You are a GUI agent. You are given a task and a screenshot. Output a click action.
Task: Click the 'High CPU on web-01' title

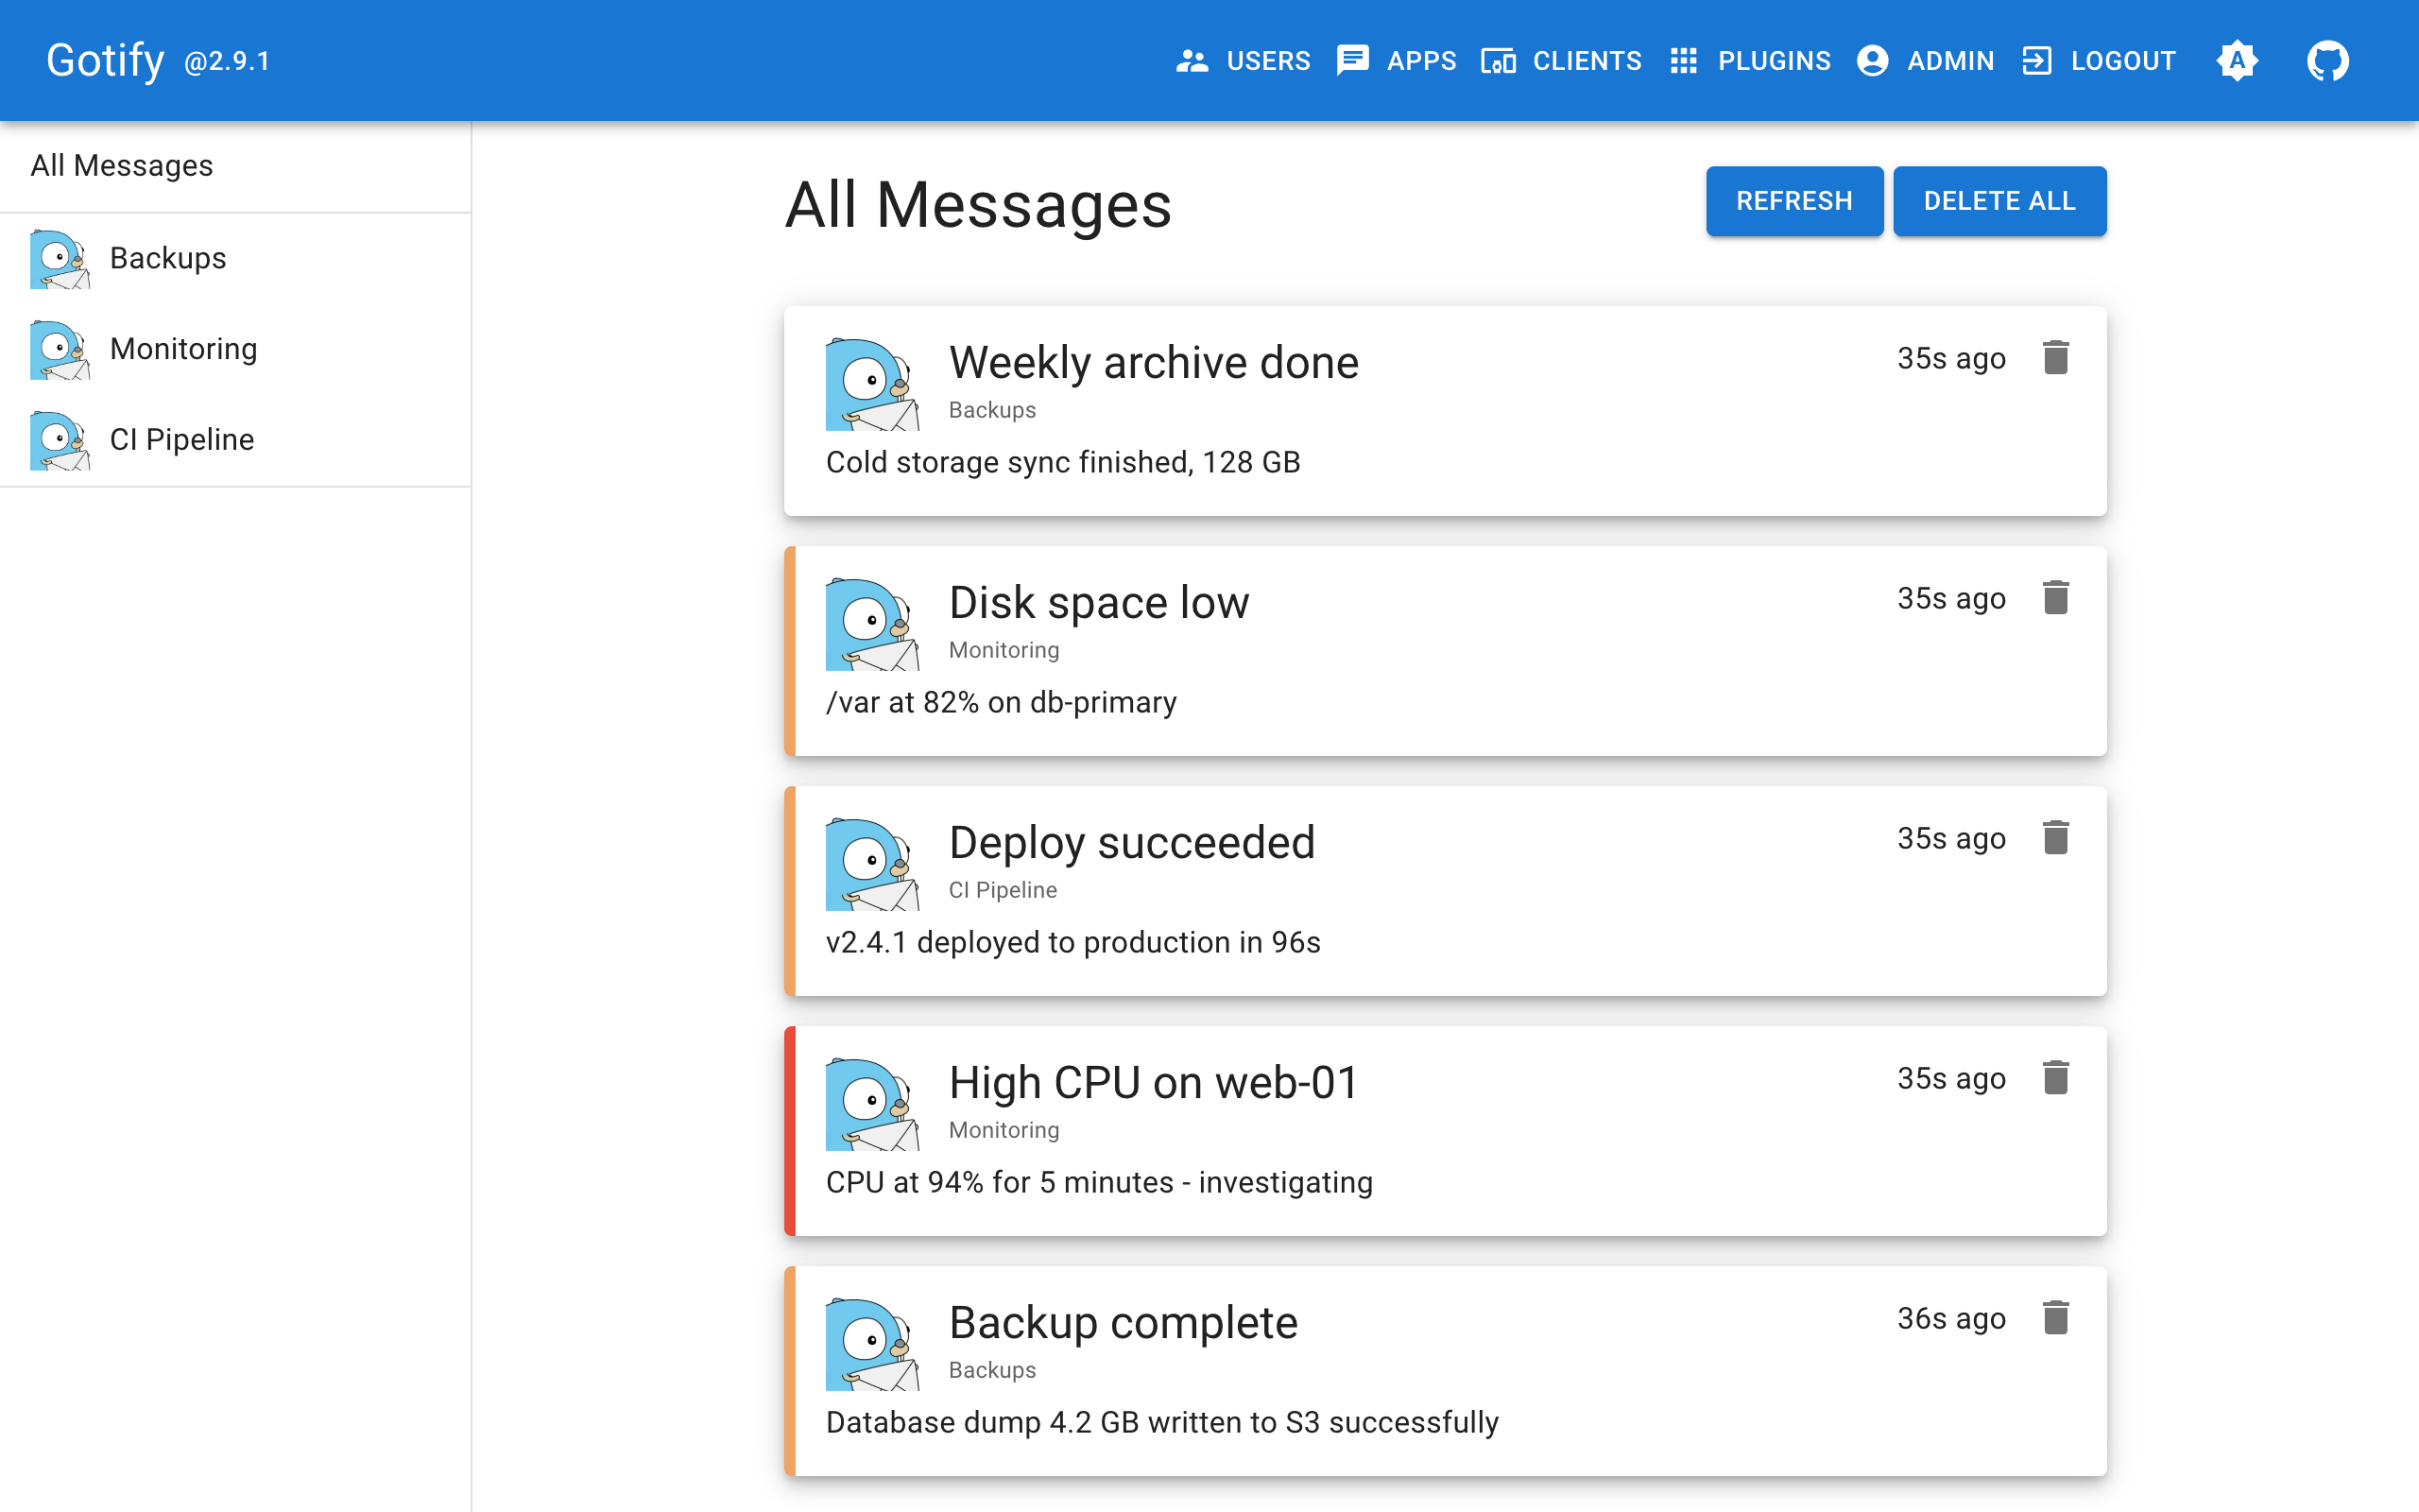pos(1154,1083)
